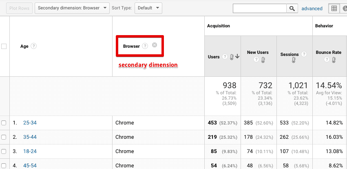Image resolution: width=347 pixels, height=169 pixels.
Task: Click inside the table search field
Action: pos(259,8)
